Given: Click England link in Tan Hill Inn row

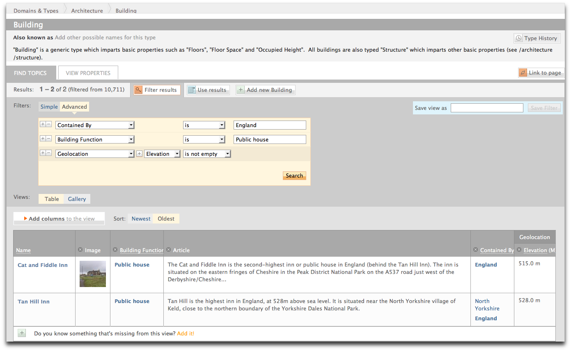Looking at the screenshot, I should pos(486,318).
